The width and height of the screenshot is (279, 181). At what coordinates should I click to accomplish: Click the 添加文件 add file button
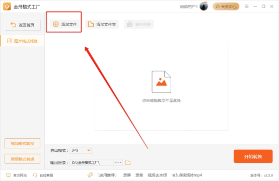[65, 24]
